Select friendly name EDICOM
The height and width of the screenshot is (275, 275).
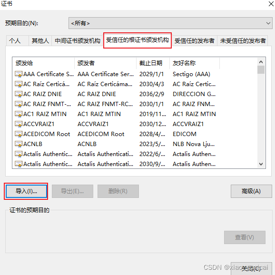click(x=185, y=134)
